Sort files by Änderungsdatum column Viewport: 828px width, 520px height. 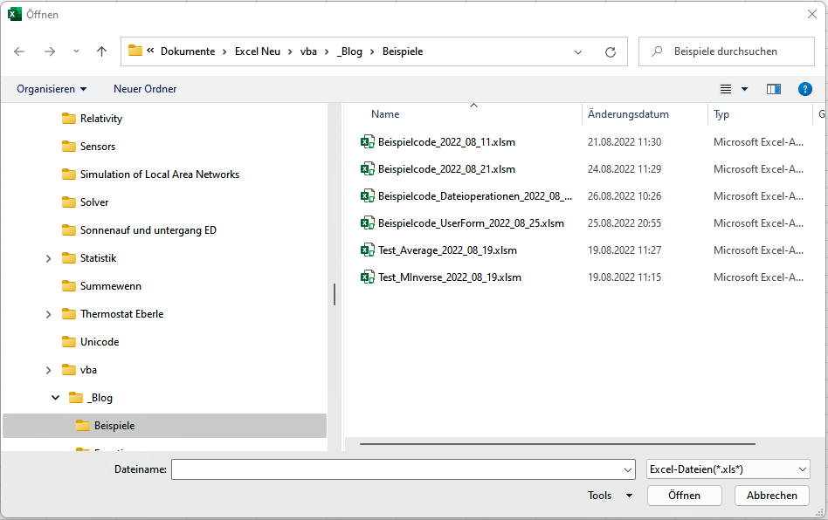pyautogui.click(x=628, y=114)
